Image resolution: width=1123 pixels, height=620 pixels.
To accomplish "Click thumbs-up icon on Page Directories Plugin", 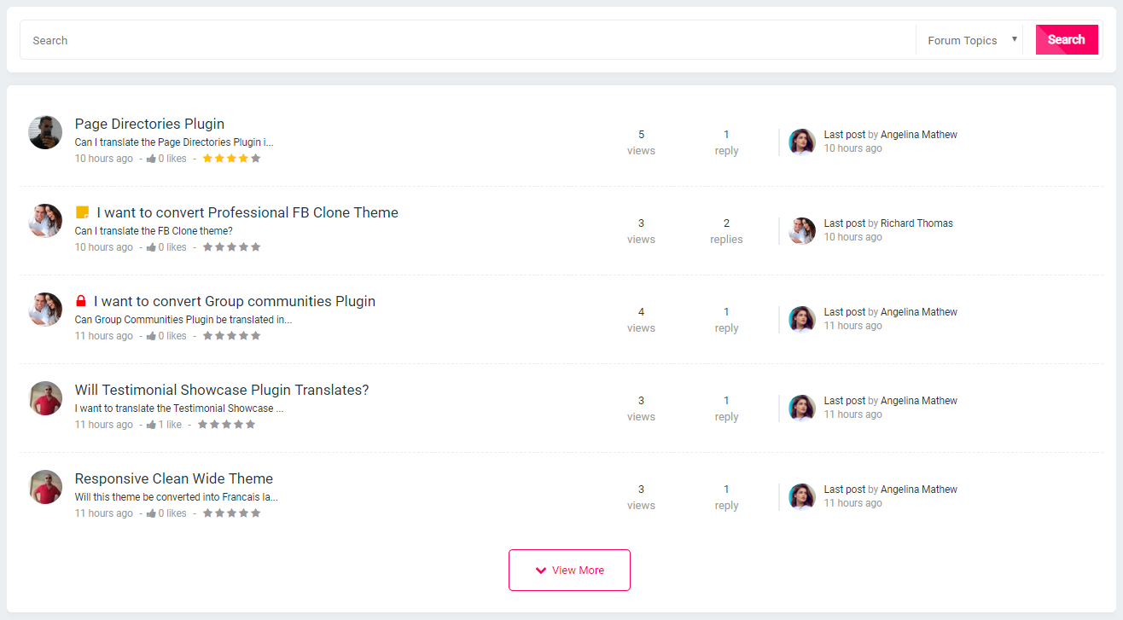I will pos(151,159).
